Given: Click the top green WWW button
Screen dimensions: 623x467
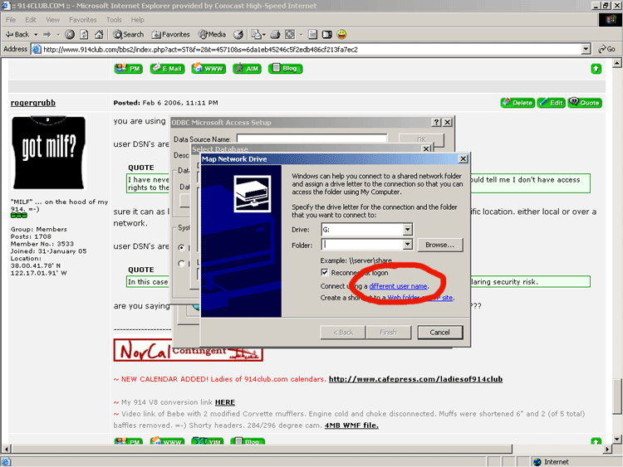Looking at the screenshot, I should [208, 69].
